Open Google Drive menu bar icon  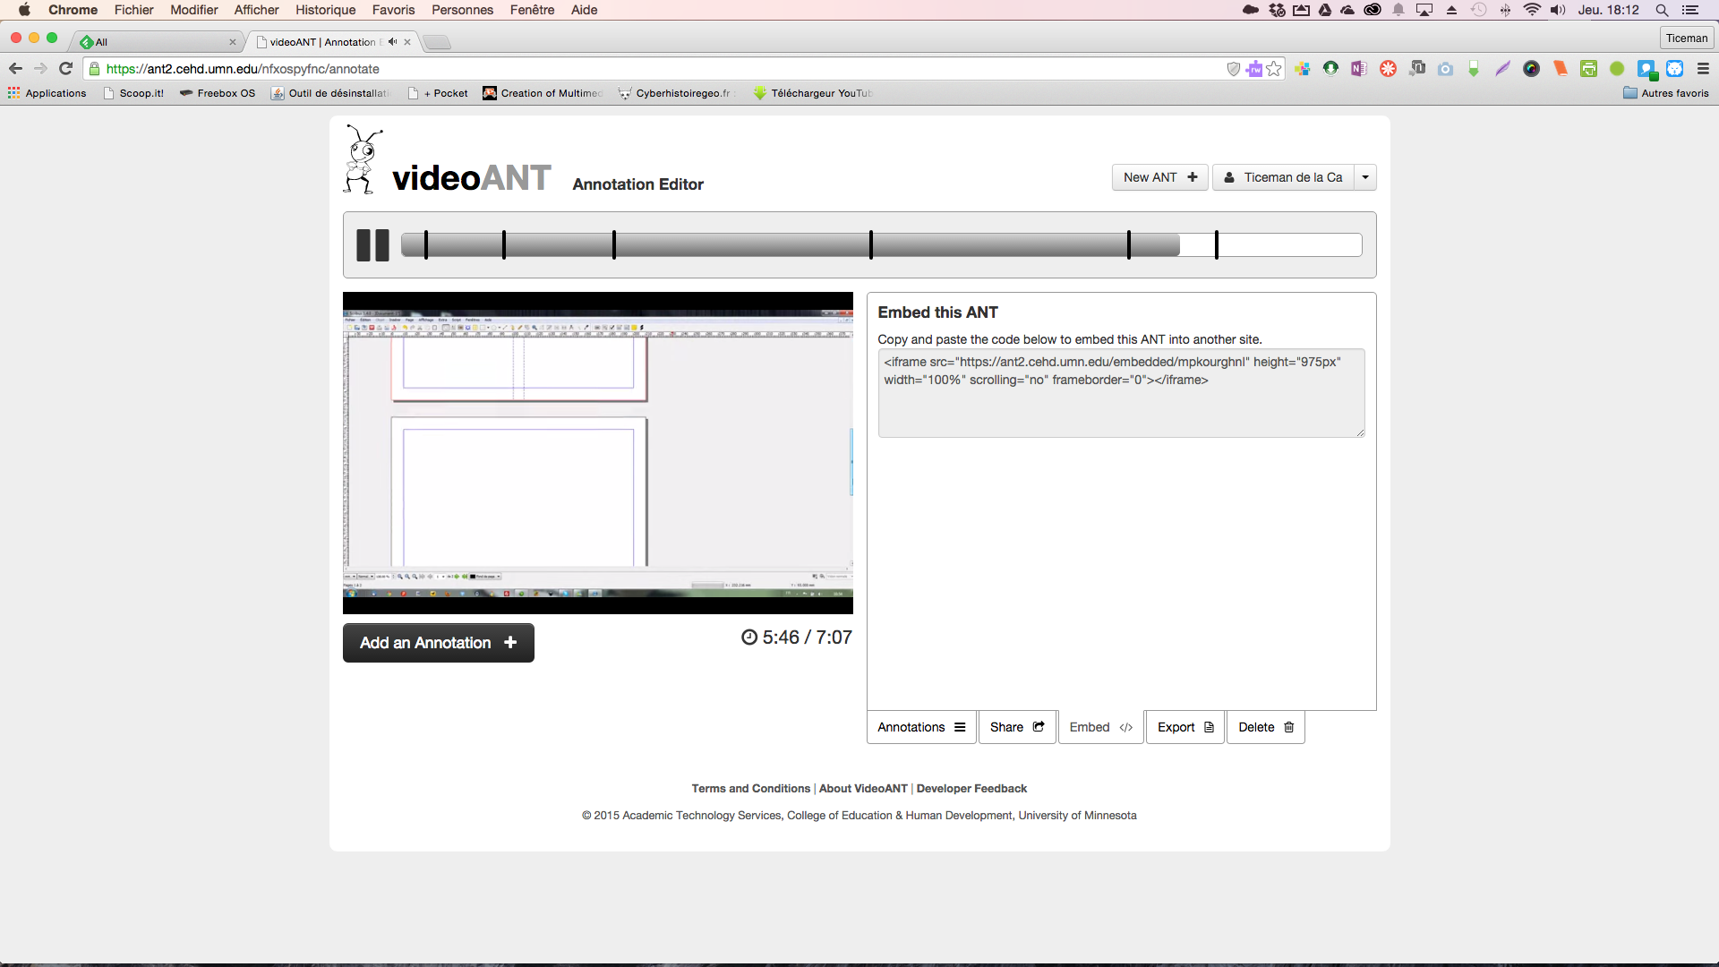(1325, 10)
